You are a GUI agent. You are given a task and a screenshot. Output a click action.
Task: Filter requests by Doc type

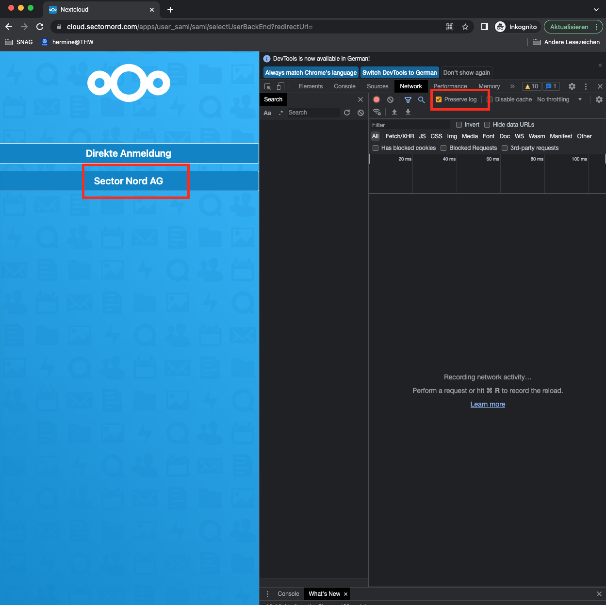(x=505, y=136)
